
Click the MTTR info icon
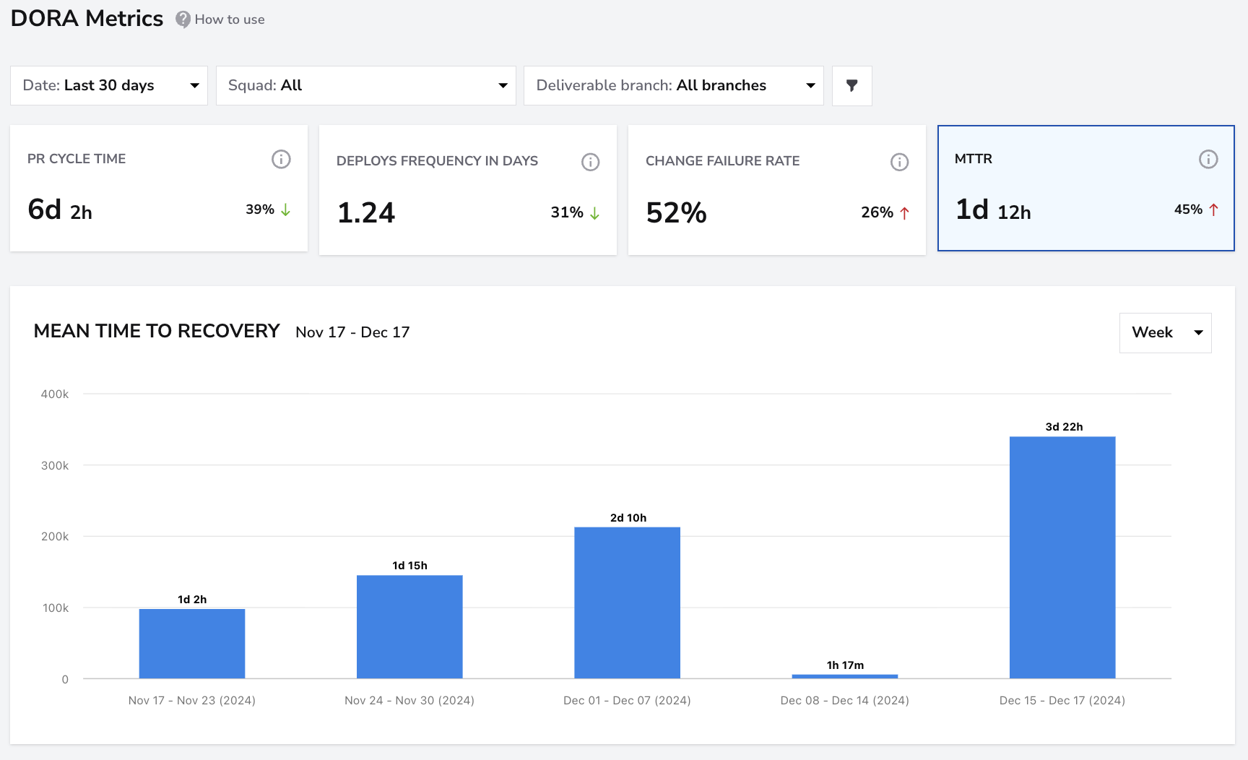tap(1208, 159)
